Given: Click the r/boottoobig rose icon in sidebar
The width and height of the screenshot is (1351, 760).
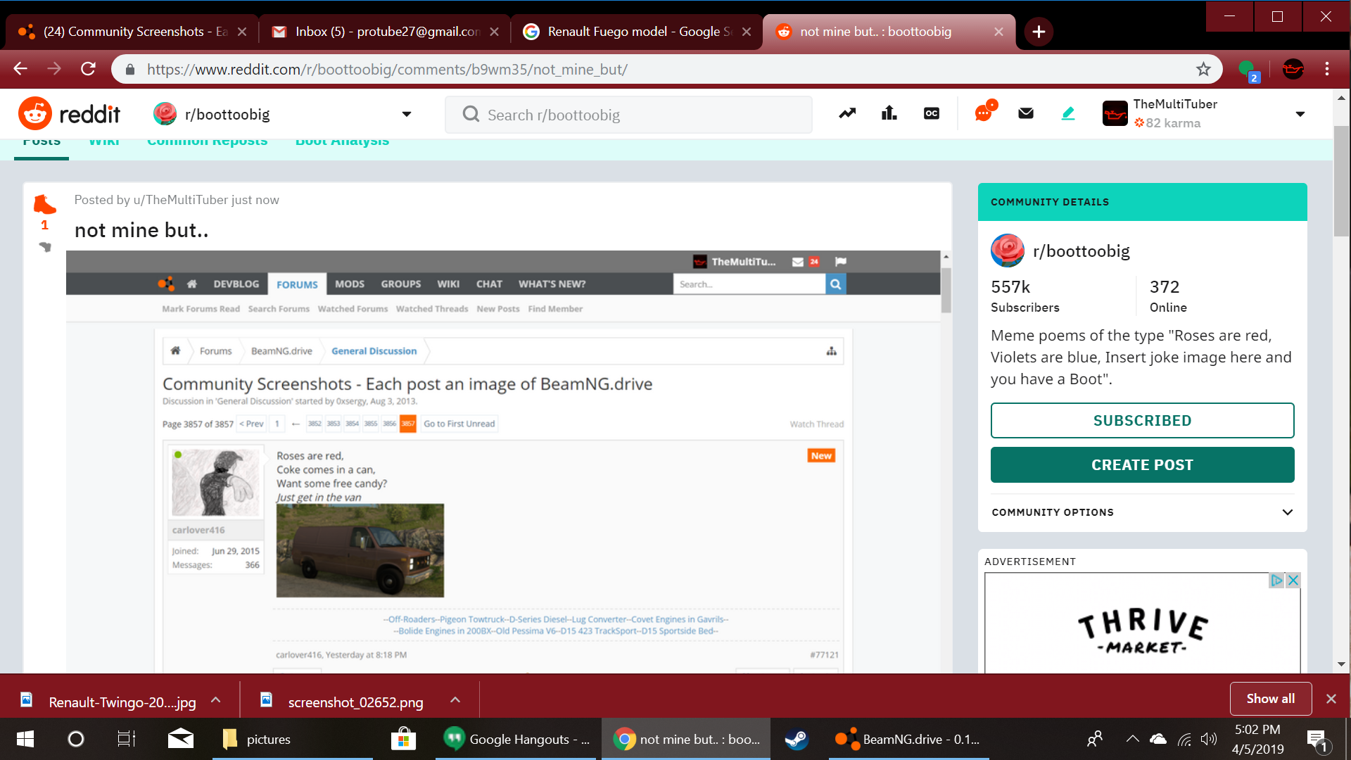Looking at the screenshot, I should [1008, 251].
